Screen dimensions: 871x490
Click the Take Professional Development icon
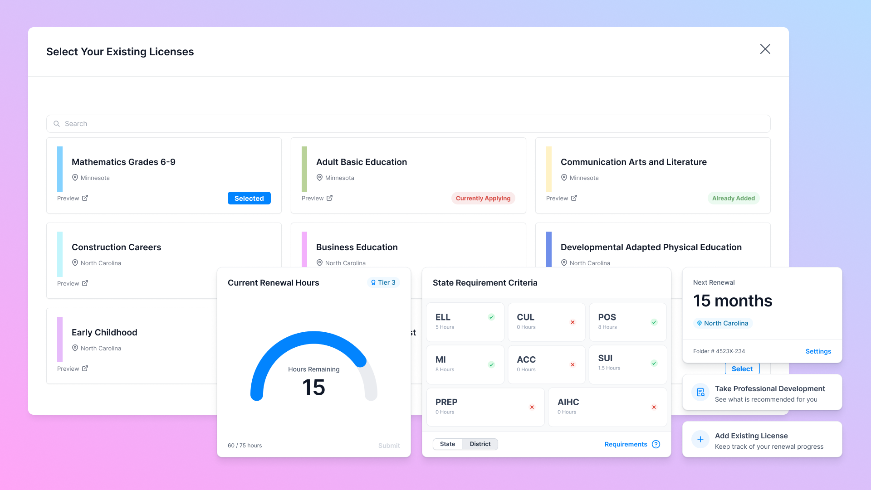pos(700,392)
